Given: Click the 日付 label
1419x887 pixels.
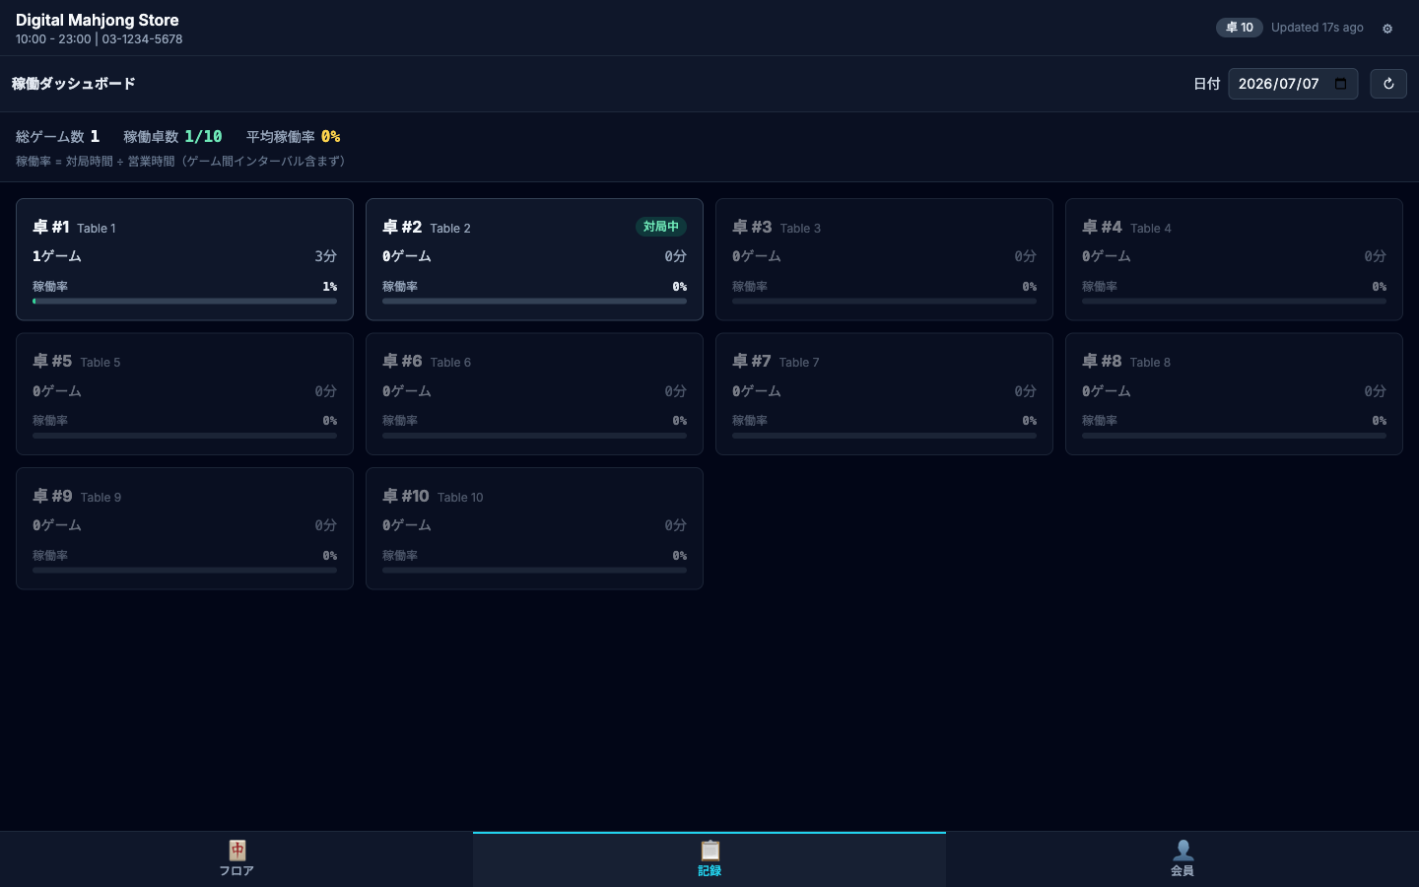Looking at the screenshot, I should click(x=1207, y=84).
